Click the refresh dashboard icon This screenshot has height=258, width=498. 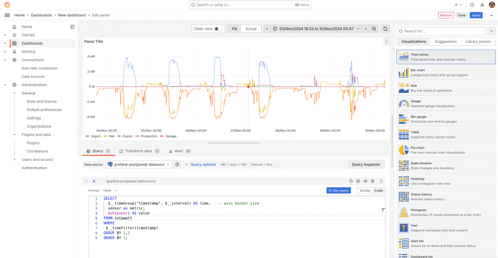point(385,29)
